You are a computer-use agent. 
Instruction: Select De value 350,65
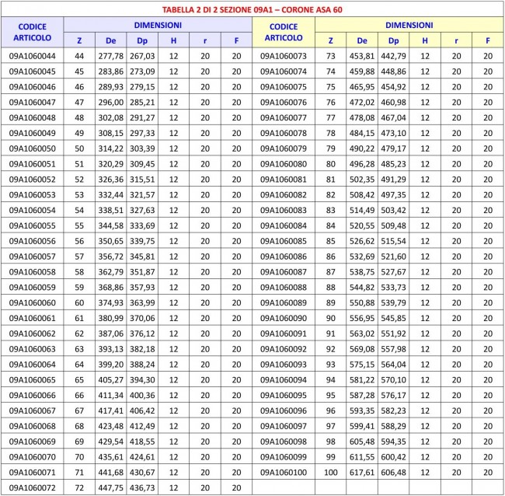coord(111,241)
